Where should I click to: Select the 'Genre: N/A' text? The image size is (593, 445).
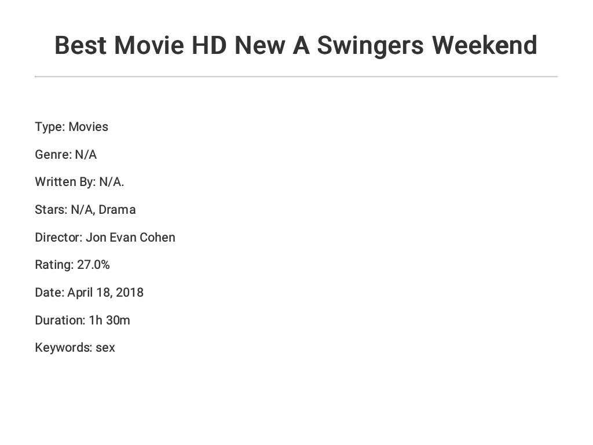(x=65, y=155)
